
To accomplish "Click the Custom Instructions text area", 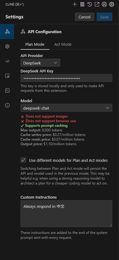I will [x=66, y=214].
